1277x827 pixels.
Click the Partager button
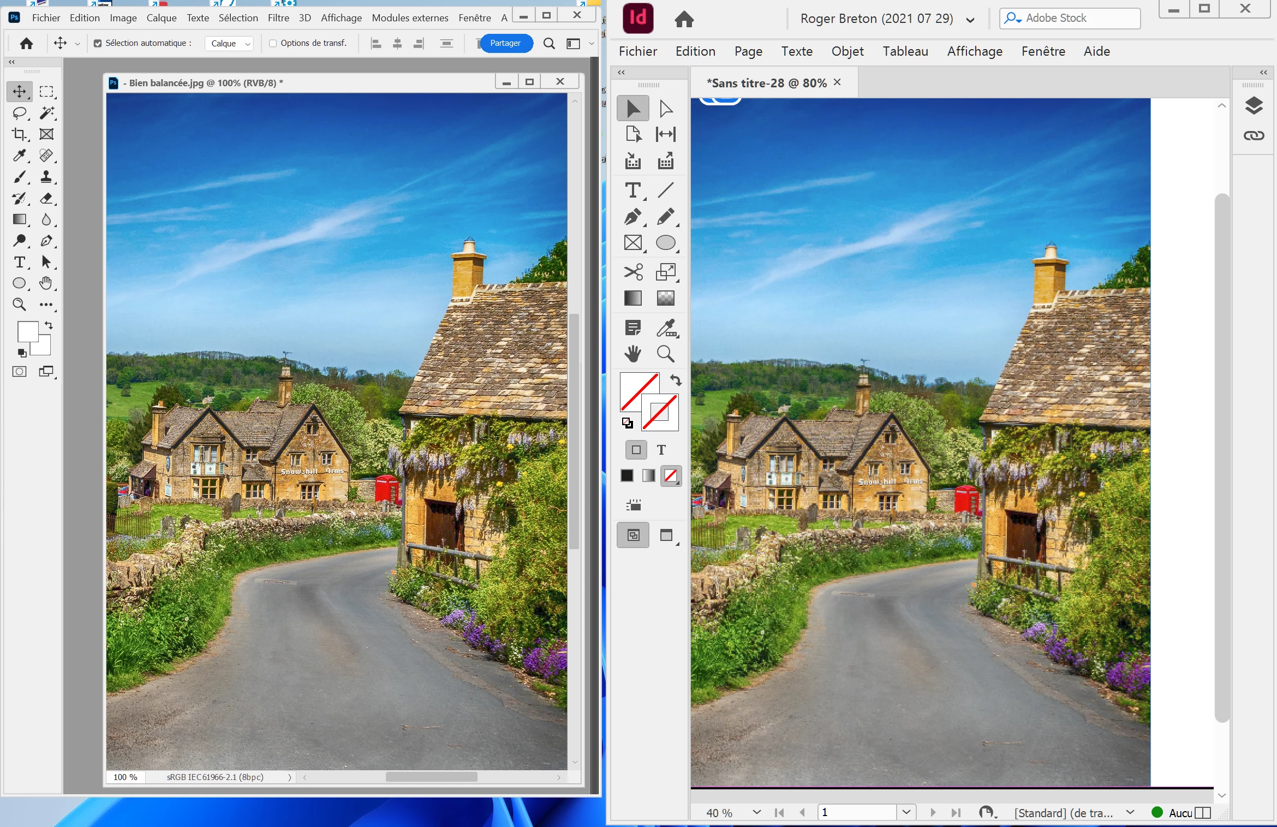coord(505,43)
